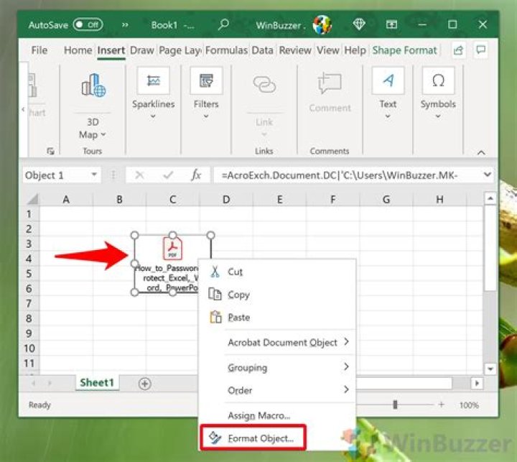Open the Name Box dropdown arrow
The width and height of the screenshot is (517, 462).
coord(94,175)
